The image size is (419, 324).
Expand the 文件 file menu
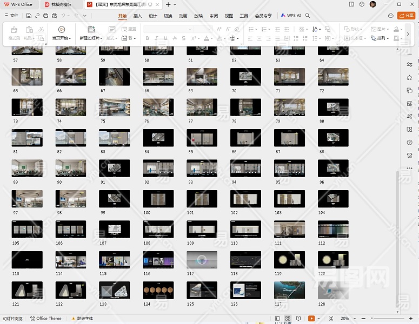pyautogui.click(x=11, y=16)
